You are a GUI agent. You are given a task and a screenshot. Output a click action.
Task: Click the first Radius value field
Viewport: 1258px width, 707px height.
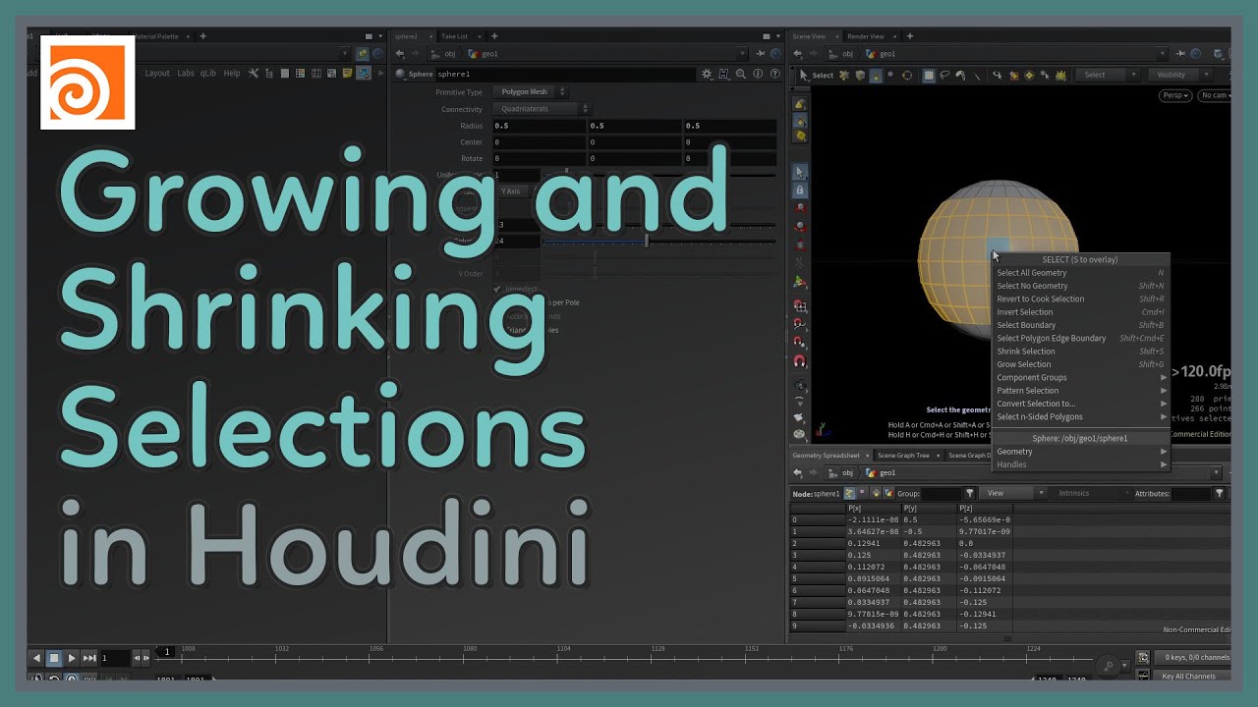point(538,126)
